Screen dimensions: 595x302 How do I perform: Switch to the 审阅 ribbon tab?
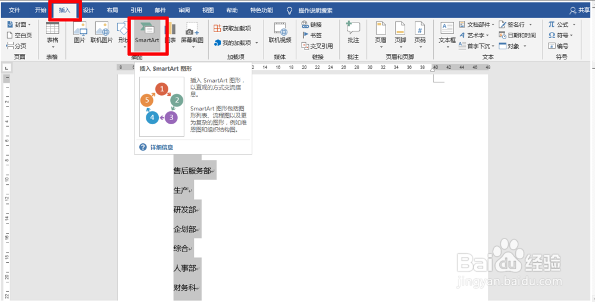coord(184,10)
